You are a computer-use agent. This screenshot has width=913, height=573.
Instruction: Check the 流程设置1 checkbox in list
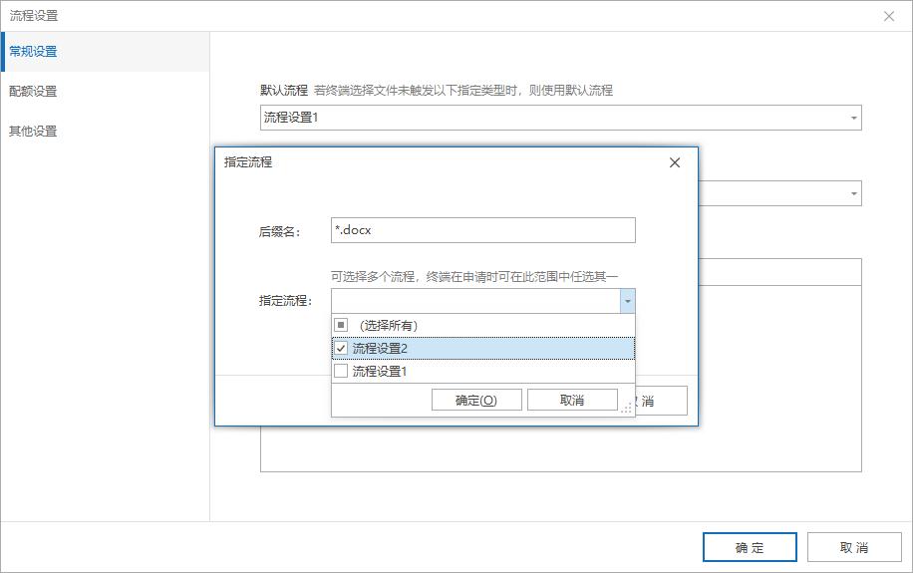341,371
